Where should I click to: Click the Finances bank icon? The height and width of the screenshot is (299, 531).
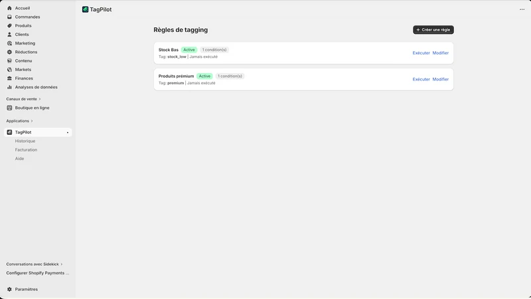pyautogui.click(x=9, y=78)
